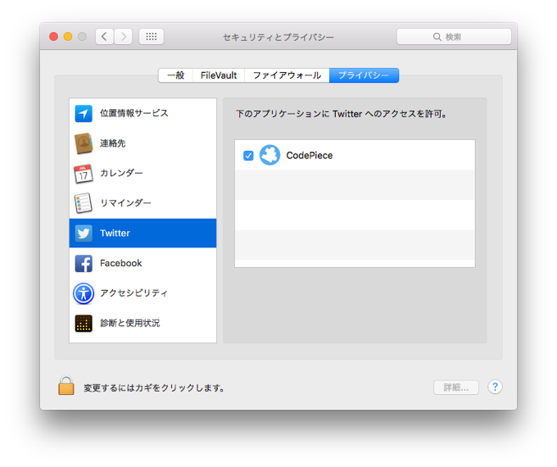Screen dimensions: 557x467
Task: Click the 変更するにはカギをクリックします text
Action: coord(154,388)
